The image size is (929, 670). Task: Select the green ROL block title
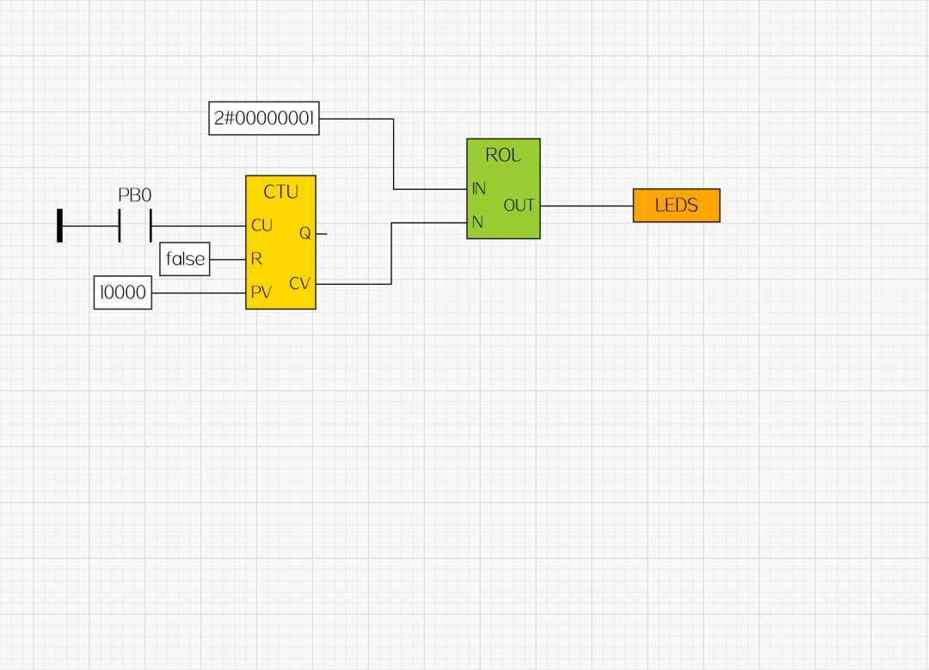click(503, 155)
